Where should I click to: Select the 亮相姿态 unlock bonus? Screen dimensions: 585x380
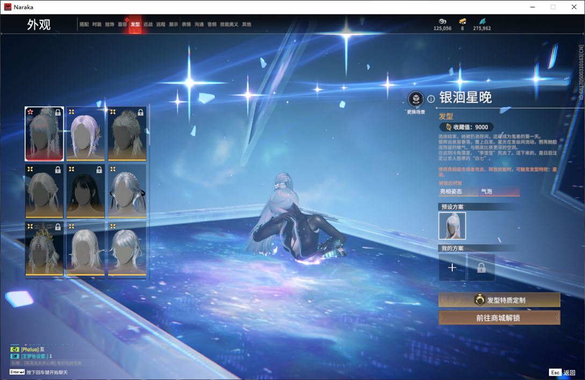(459, 191)
